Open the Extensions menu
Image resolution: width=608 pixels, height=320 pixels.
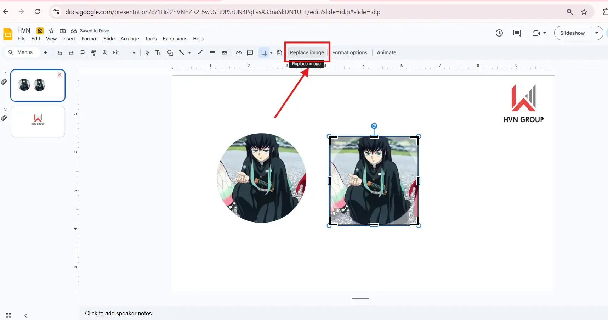[175, 39]
